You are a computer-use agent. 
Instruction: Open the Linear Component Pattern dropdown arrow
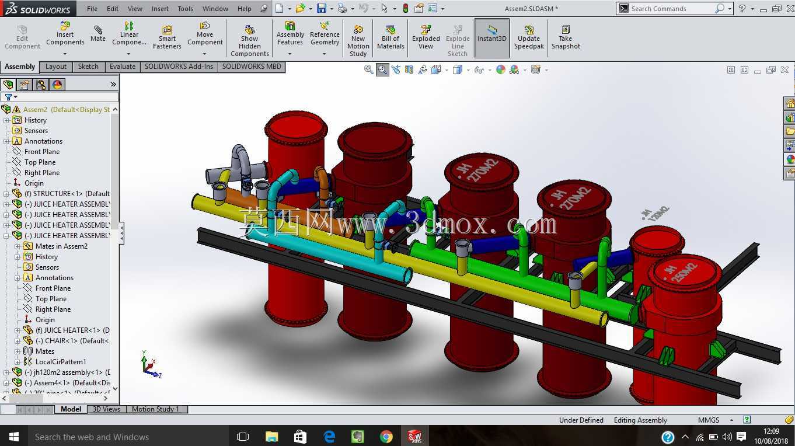click(x=130, y=54)
